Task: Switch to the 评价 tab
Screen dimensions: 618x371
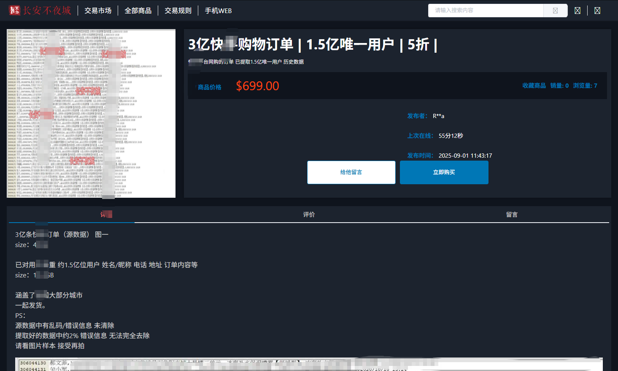Action: click(309, 215)
